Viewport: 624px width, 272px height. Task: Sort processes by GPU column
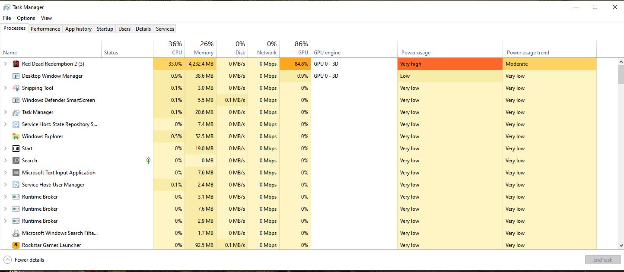click(295, 48)
